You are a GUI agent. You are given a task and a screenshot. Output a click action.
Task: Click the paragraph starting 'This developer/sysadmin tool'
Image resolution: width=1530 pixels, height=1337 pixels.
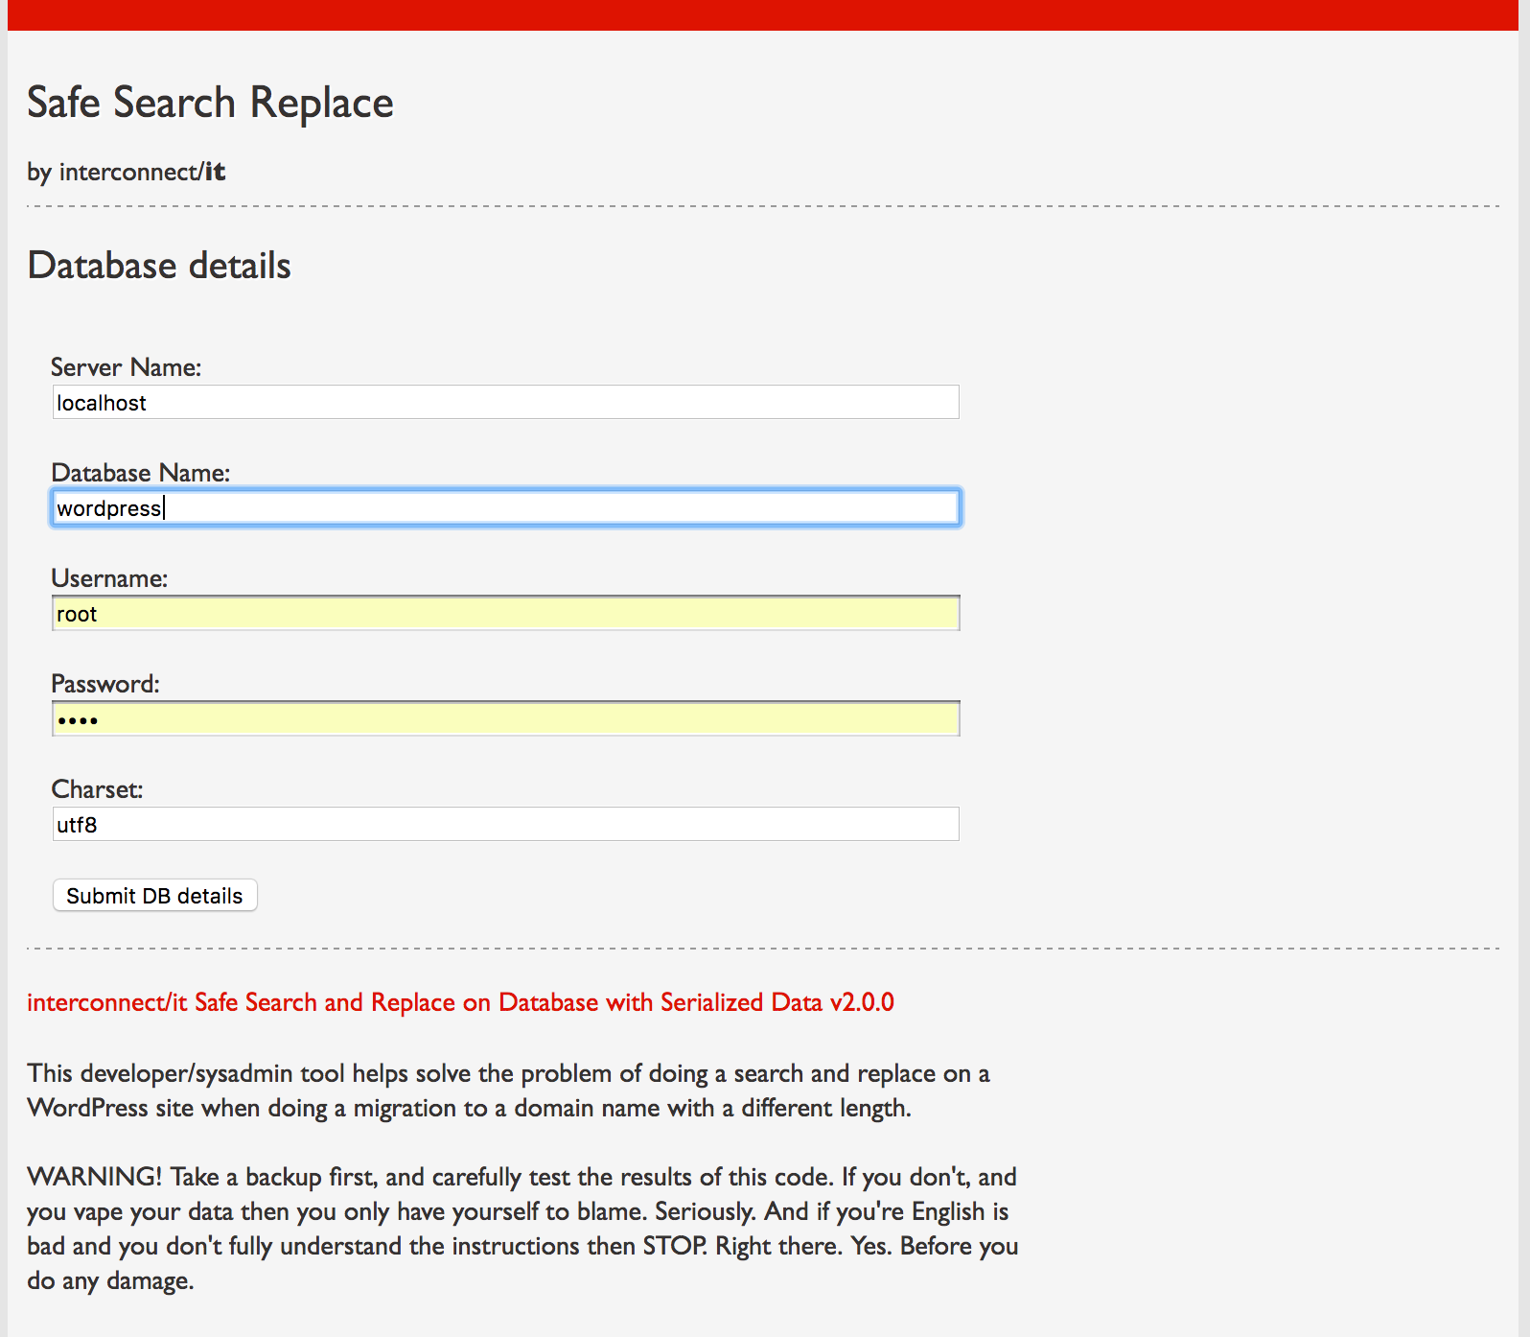click(508, 1091)
